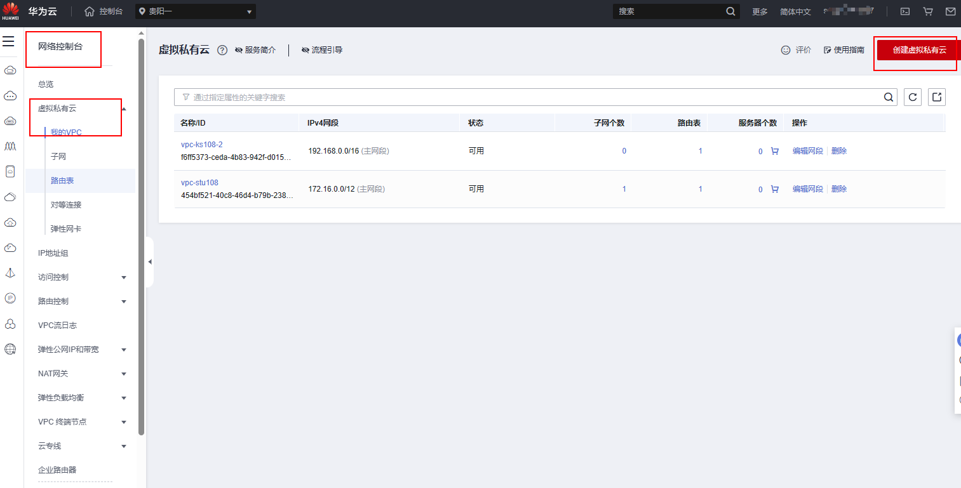Click 编辑网段 for vpc-ks108-2

coord(808,151)
